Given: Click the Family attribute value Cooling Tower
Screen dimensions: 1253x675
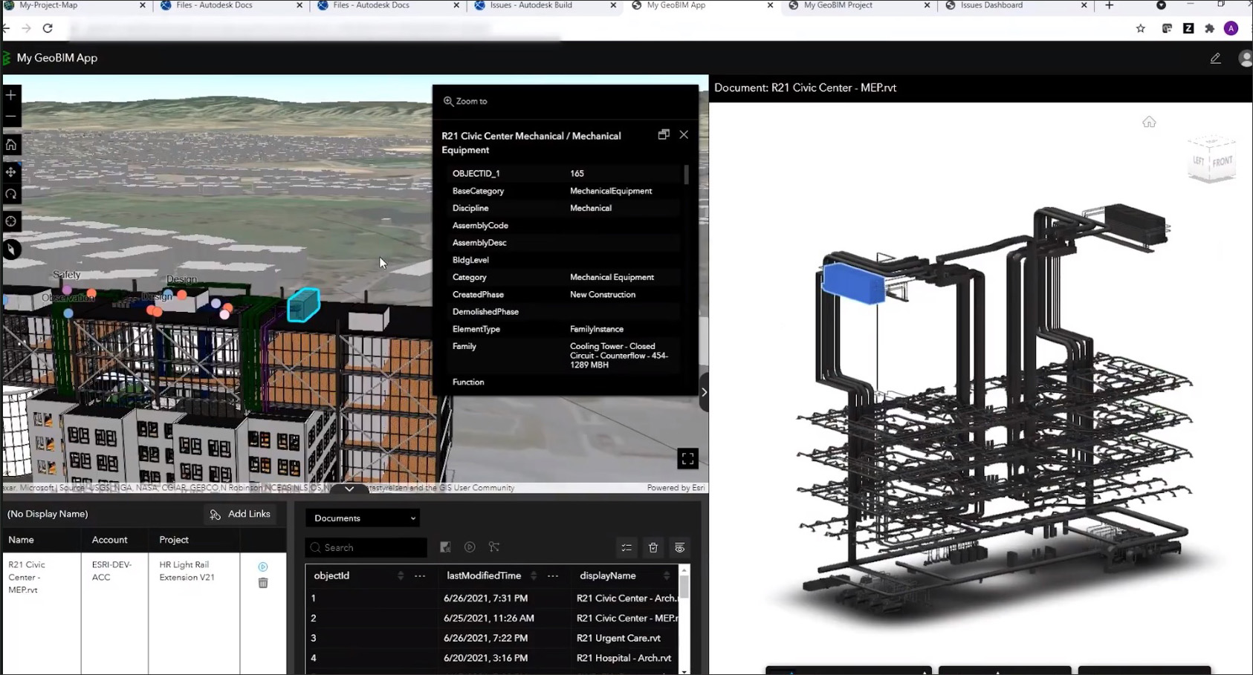Looking at the screenshot, I should pos(619,356).
